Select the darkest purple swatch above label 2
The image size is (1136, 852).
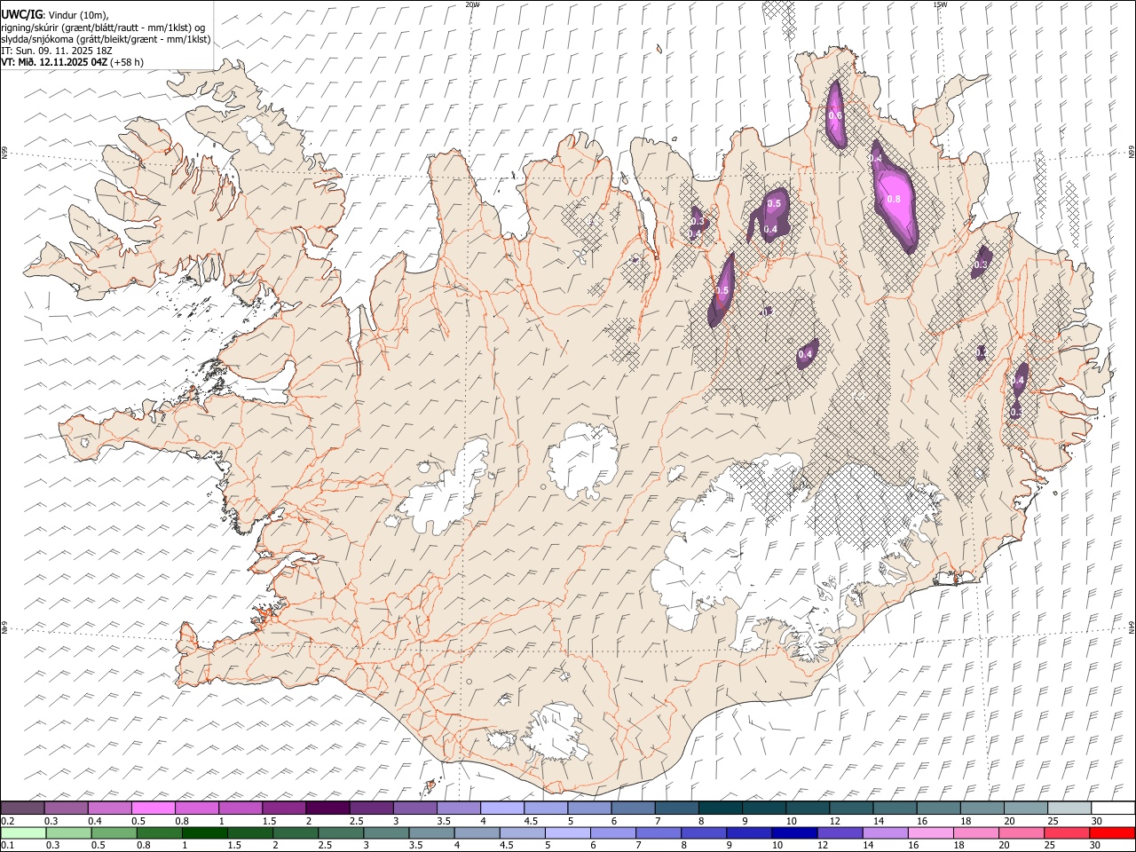(327, 808)
